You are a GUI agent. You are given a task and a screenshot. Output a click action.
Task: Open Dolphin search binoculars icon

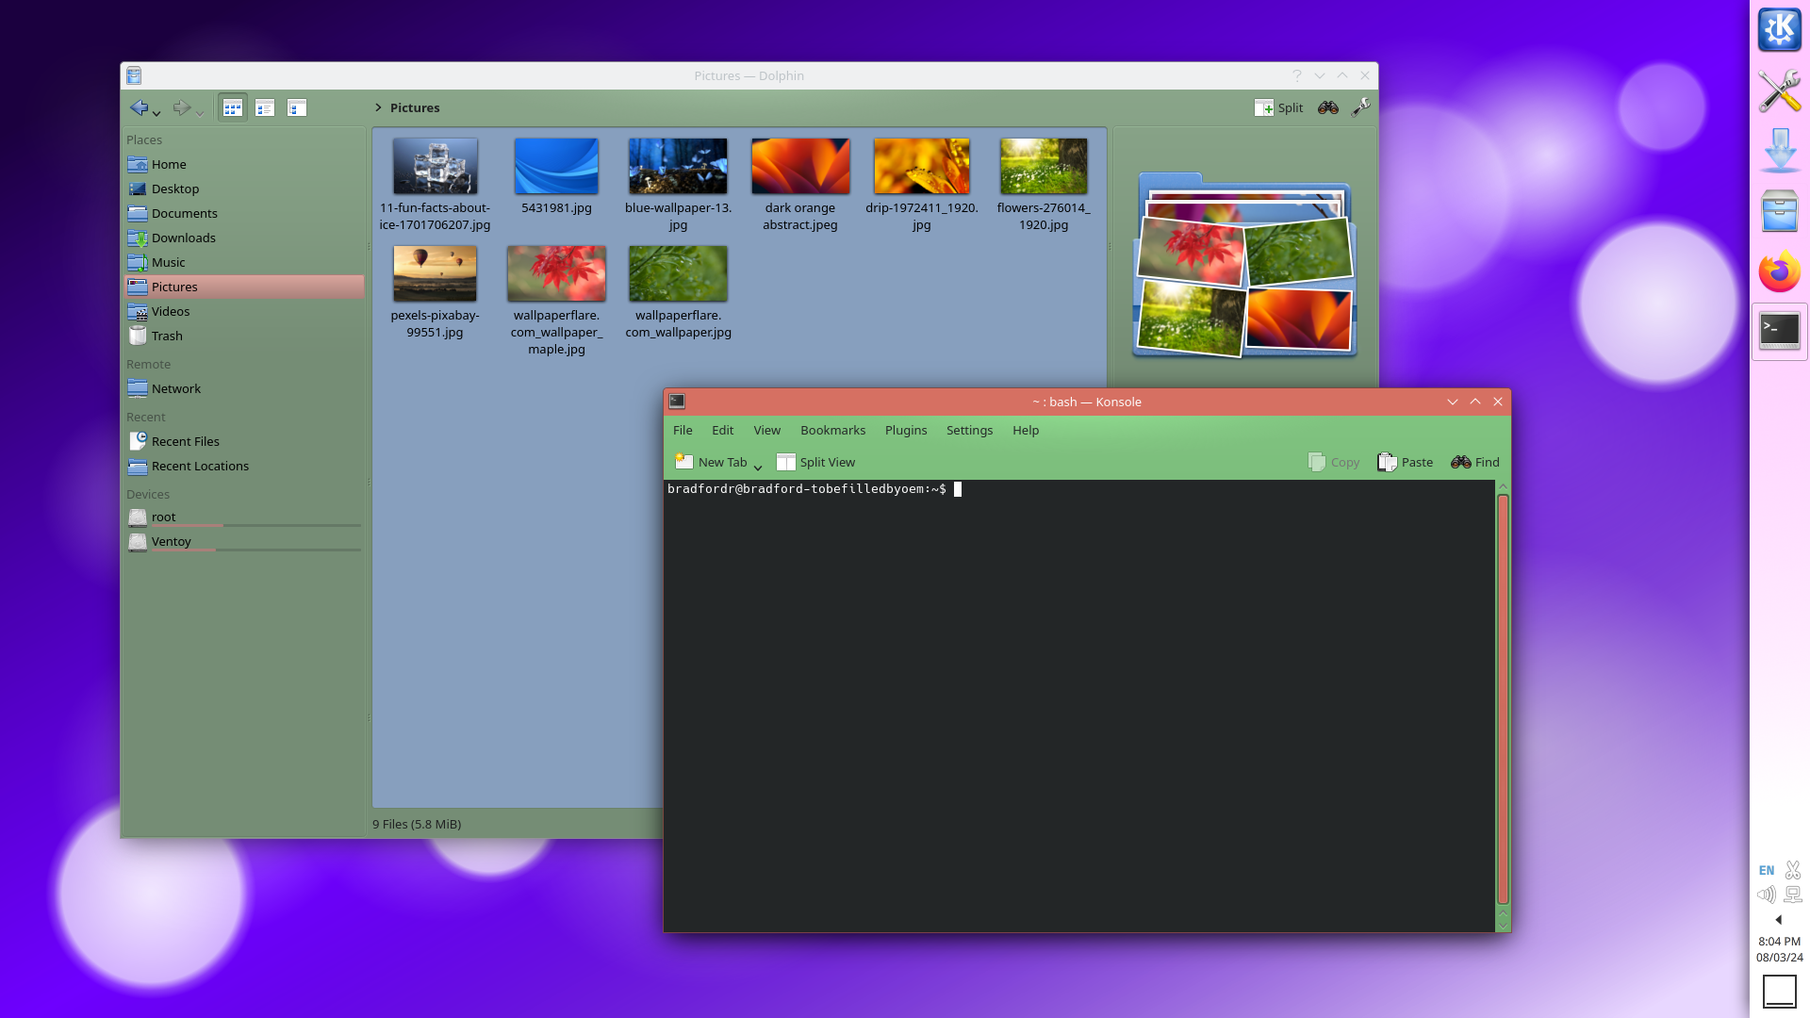1328,107
